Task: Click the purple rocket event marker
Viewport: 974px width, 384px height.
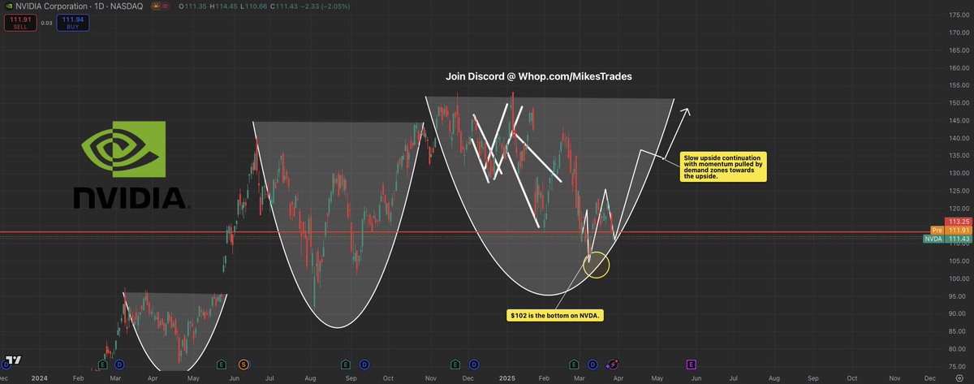Action: point(611,364)
